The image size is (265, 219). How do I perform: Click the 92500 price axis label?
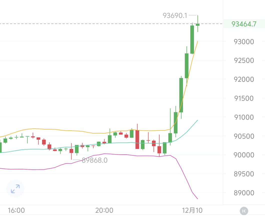[244, 61]
